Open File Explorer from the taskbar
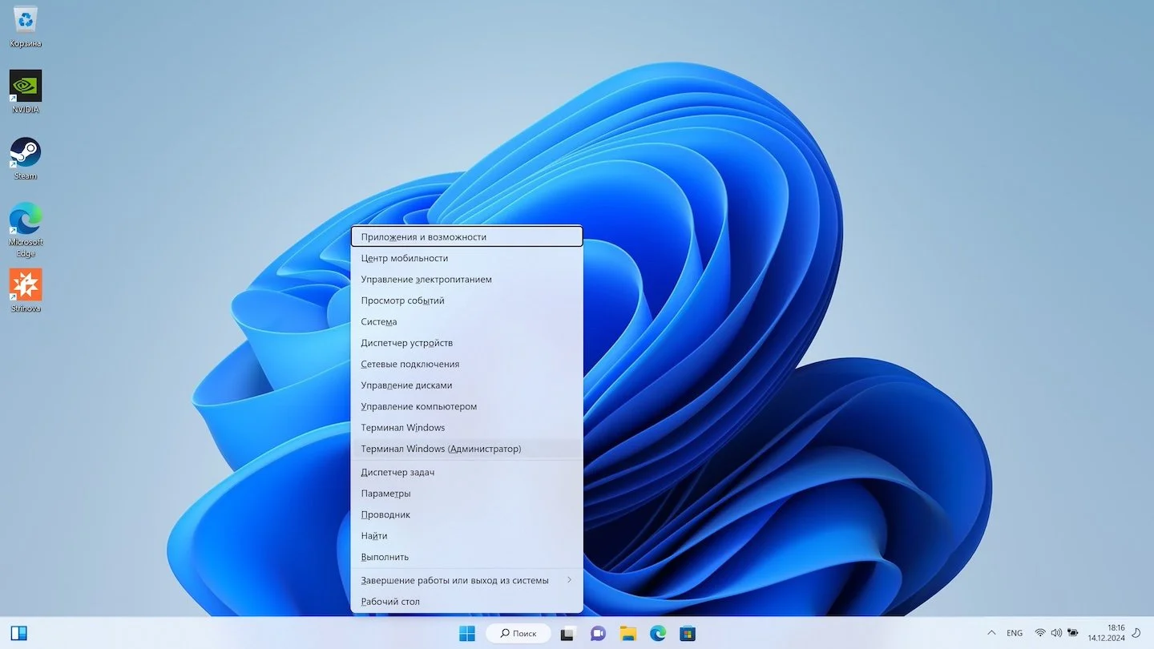The image size is (1154, 649). pos(627,634)
